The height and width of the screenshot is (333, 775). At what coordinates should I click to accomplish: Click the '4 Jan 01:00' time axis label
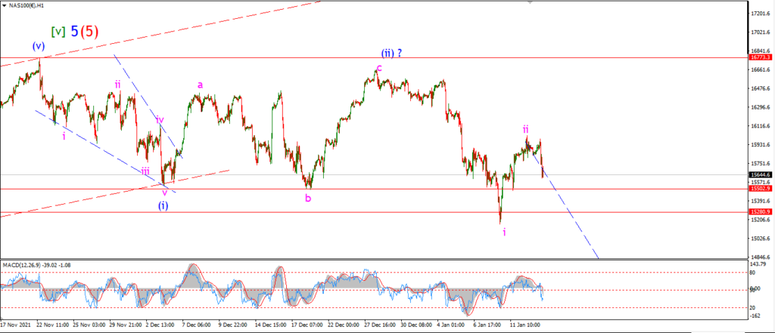click(x=451, y=325)
